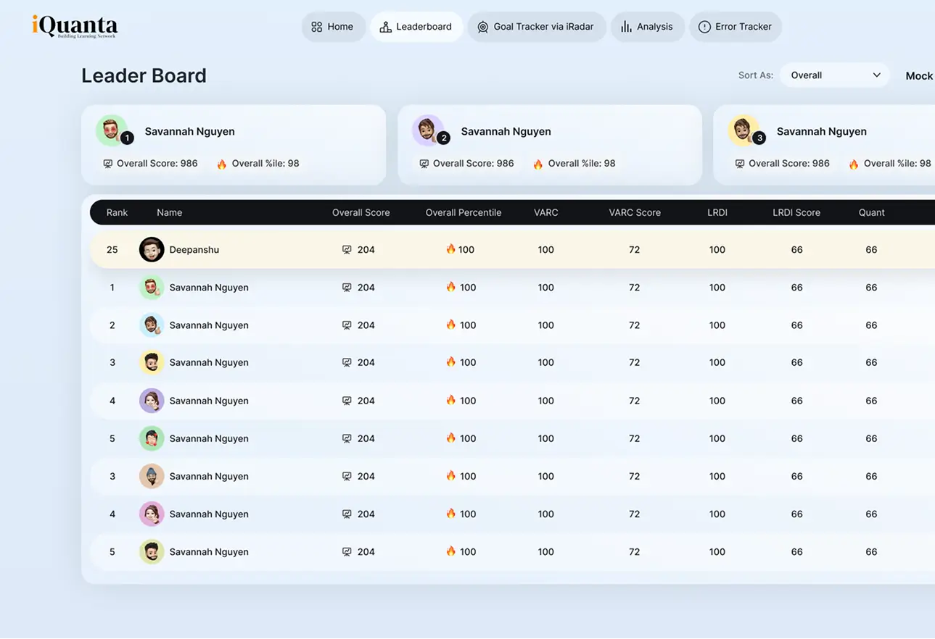The width and height of the screenshot is (935, 639).
Task: Click the score icon in the rank 1 row
Action: [347, 288]
